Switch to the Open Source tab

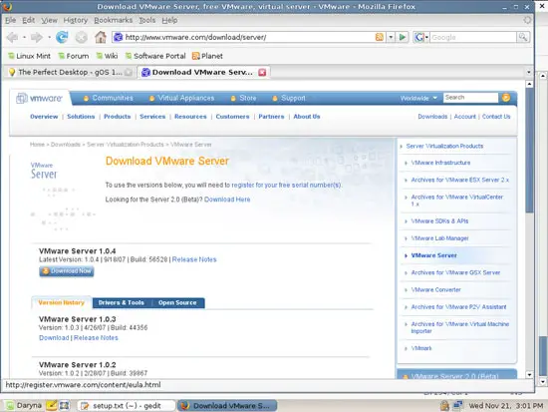[177, 303]
